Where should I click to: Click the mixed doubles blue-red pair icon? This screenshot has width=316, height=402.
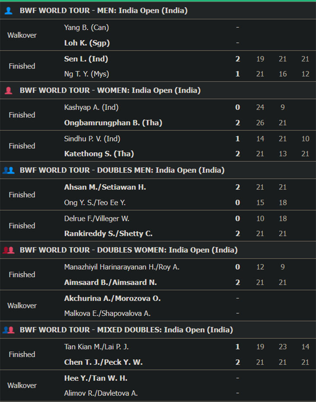tap(9, 330)
